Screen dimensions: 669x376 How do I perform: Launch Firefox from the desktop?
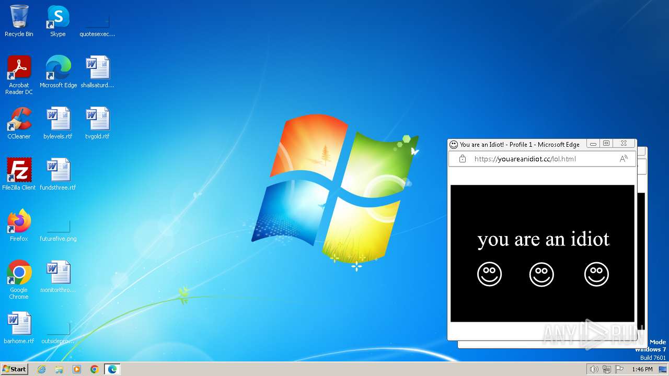[x=19, y=226]
